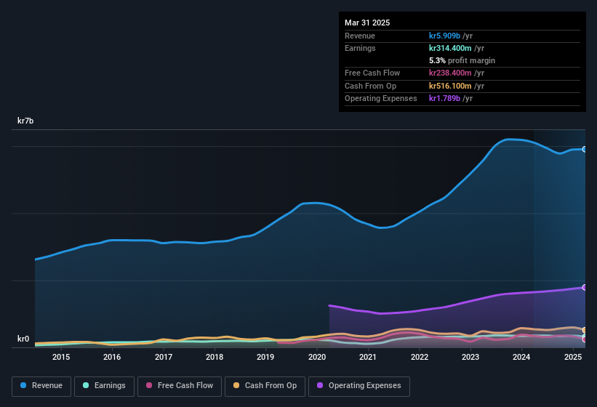This screenshot has height=407, width=597.
Task: Click the 5.3% profit margin text
Action: [x=462, y=60]
